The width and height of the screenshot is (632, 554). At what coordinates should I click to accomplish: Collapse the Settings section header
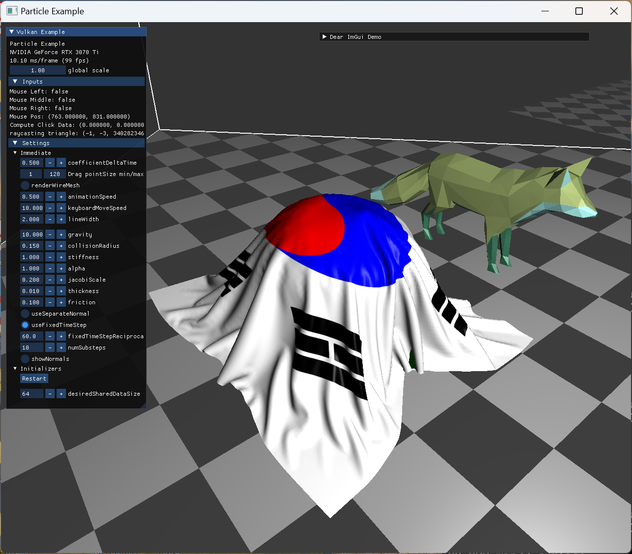(77, 143)
